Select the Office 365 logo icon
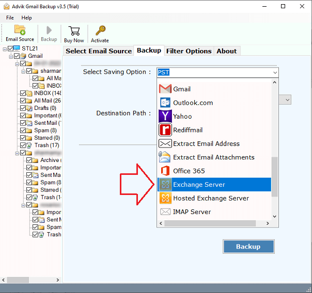Screen dimensions: 312x293 click(165, 171)
